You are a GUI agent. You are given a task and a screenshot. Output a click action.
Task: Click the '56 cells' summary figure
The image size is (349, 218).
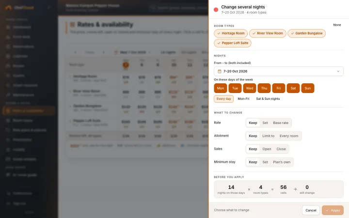pos(284,189)
